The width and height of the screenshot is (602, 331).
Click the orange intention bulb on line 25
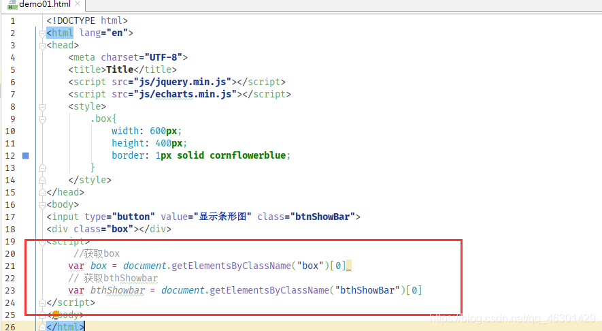(56, 315)
